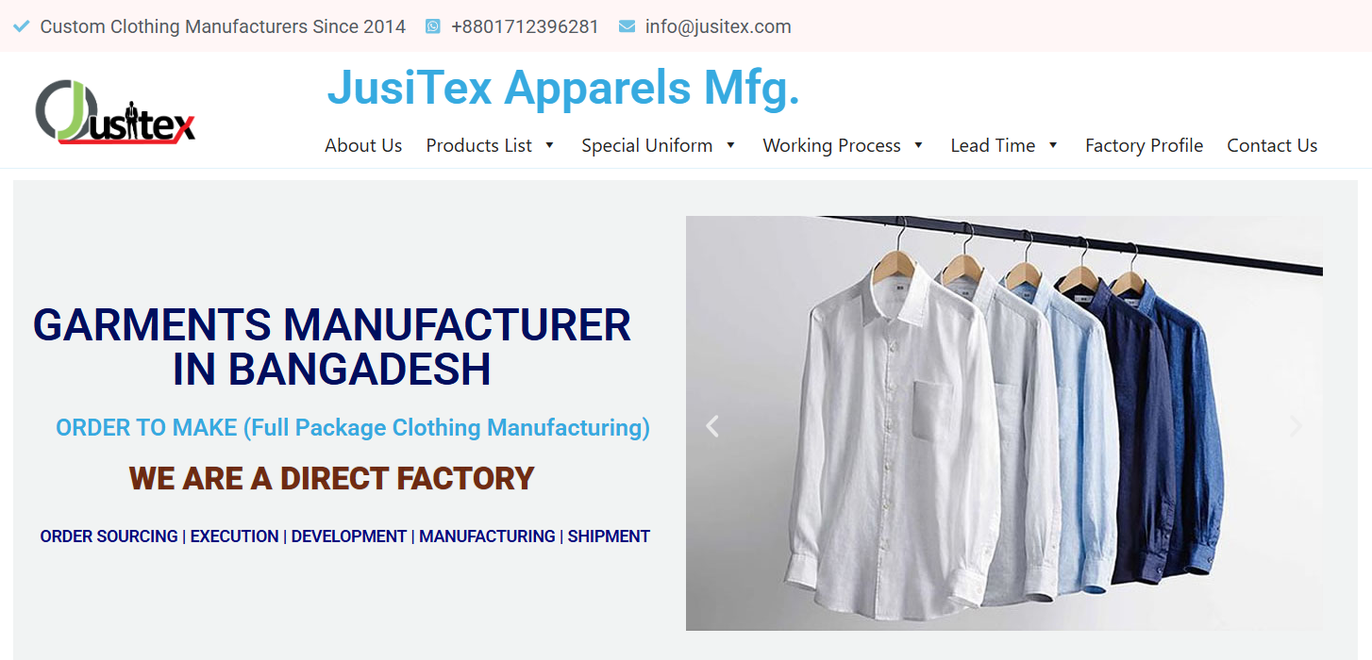The height and width of the screenshot is (660, 1372).
Task: Open the Lead Time menu item
Action: click(x=993, y=145)
